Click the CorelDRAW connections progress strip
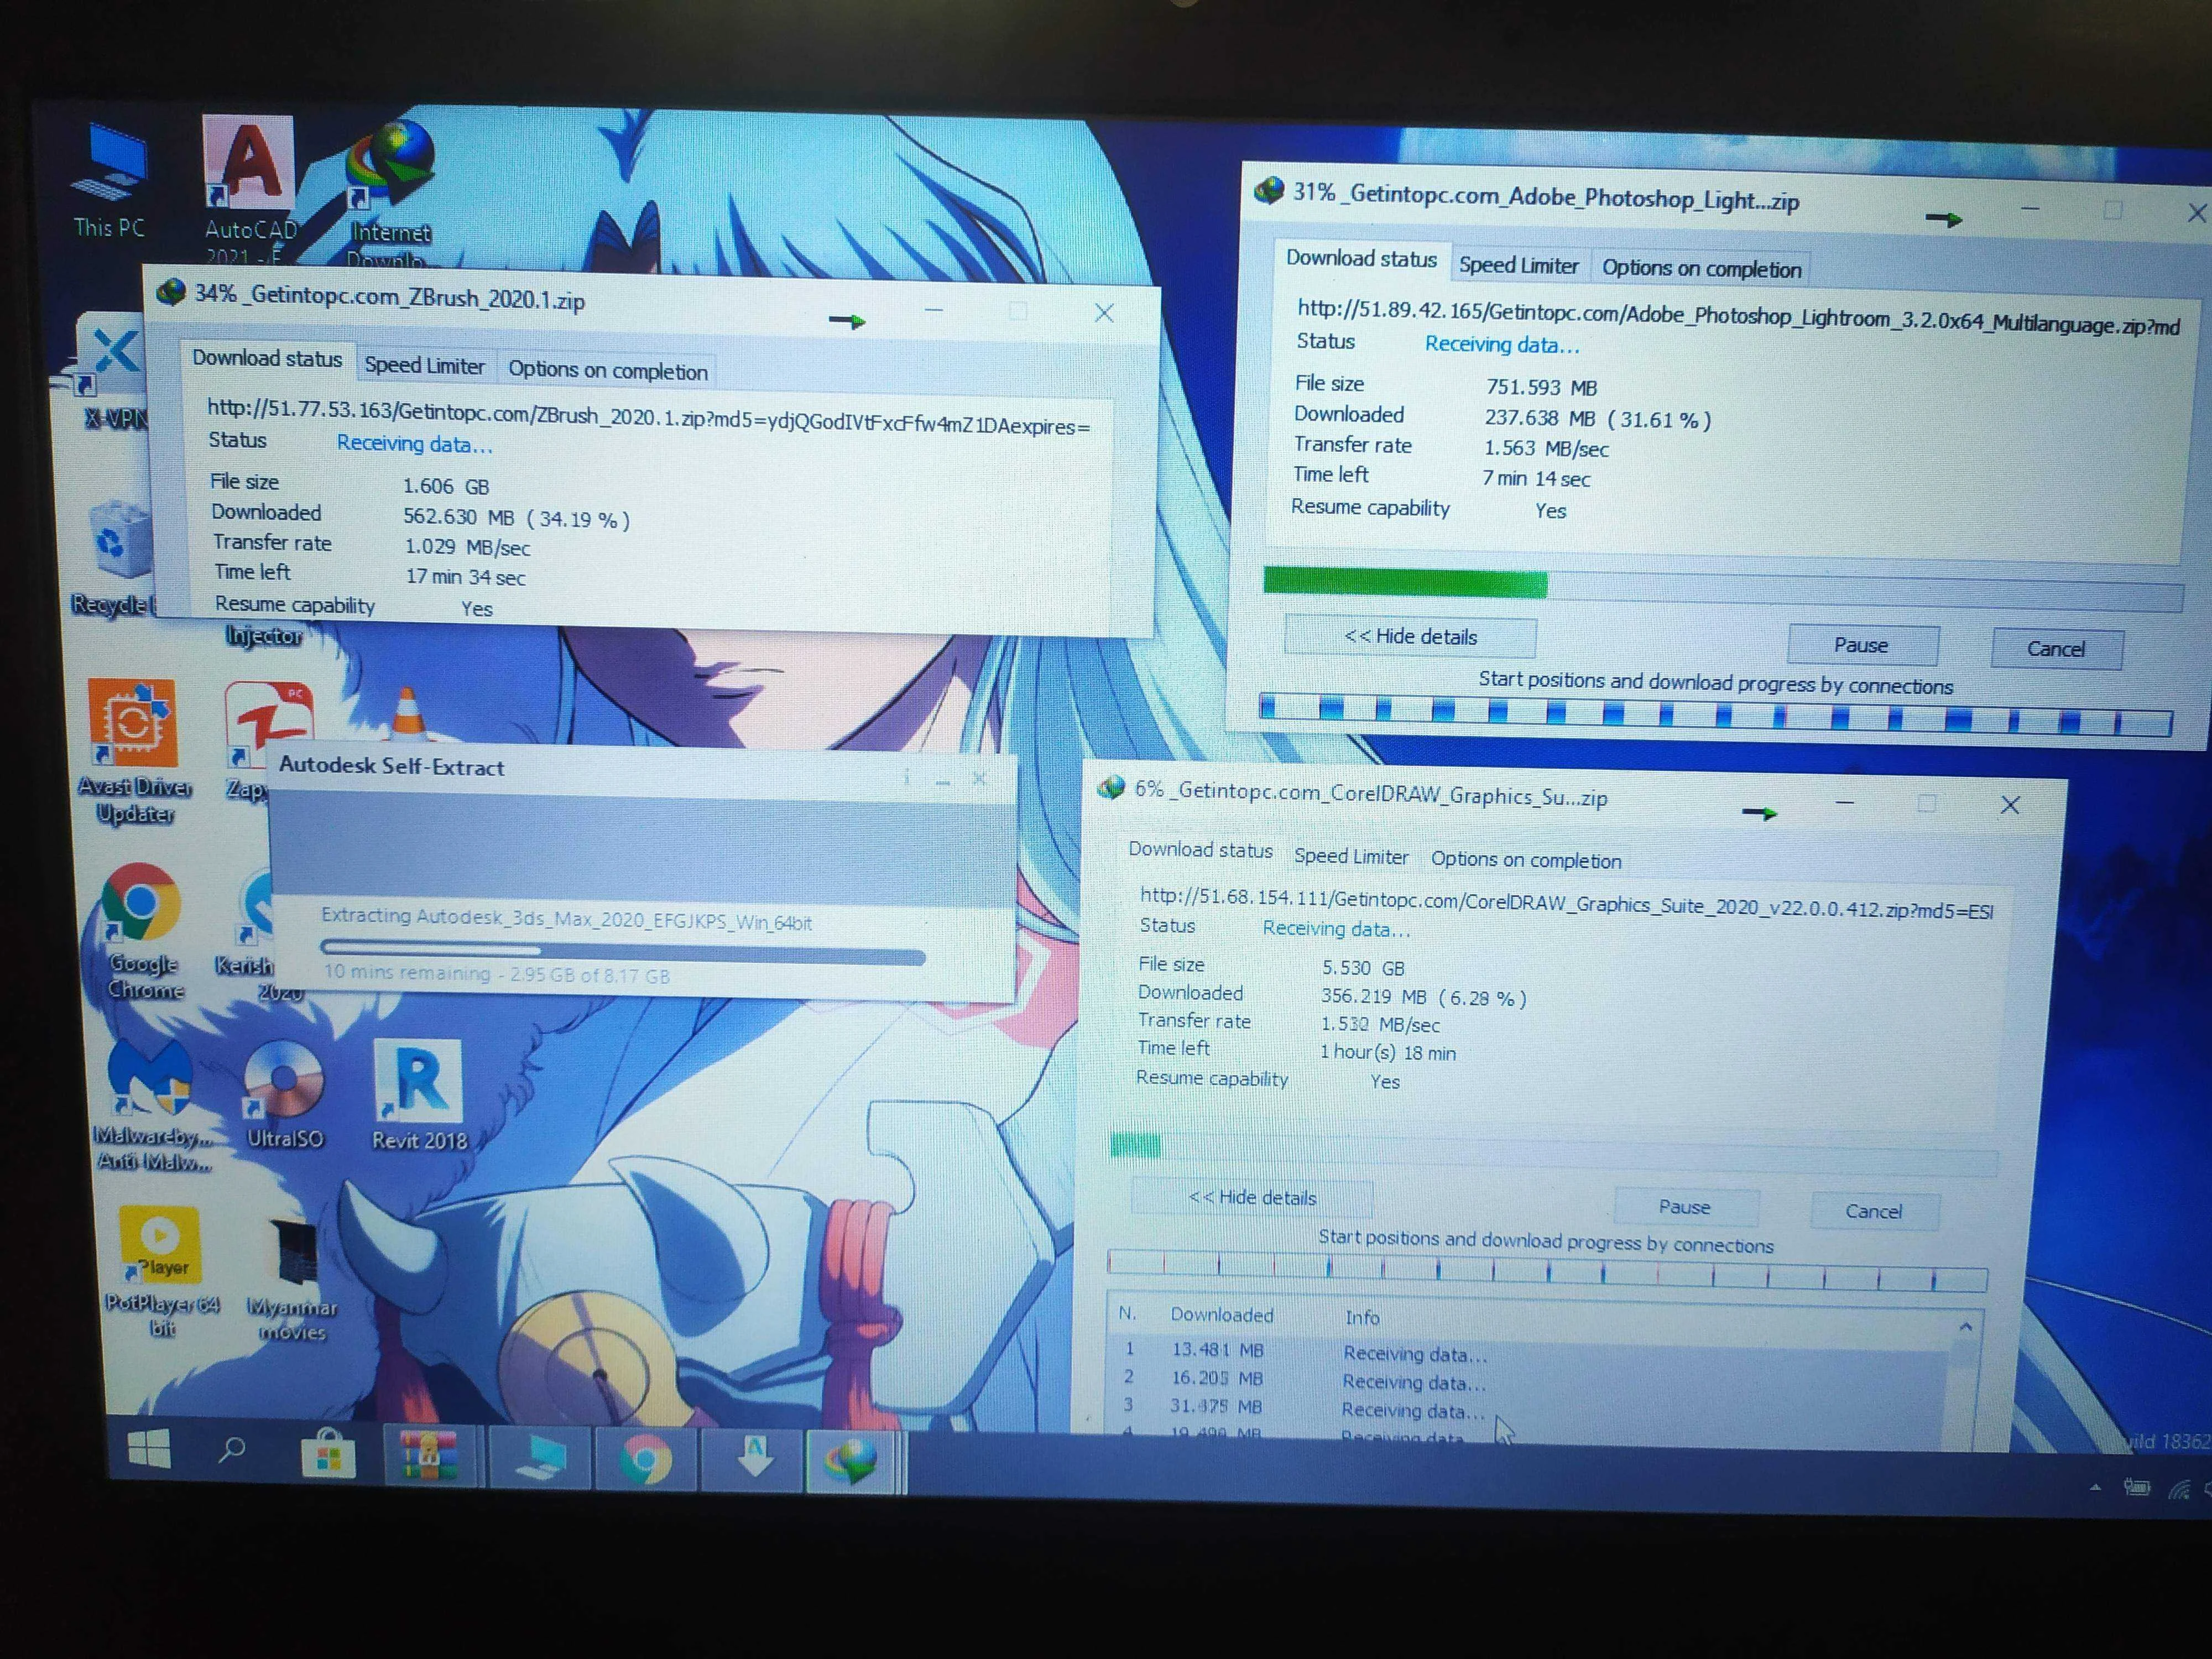The width and height of the screenshot is (2212, 1659). pos(1548,1272)
